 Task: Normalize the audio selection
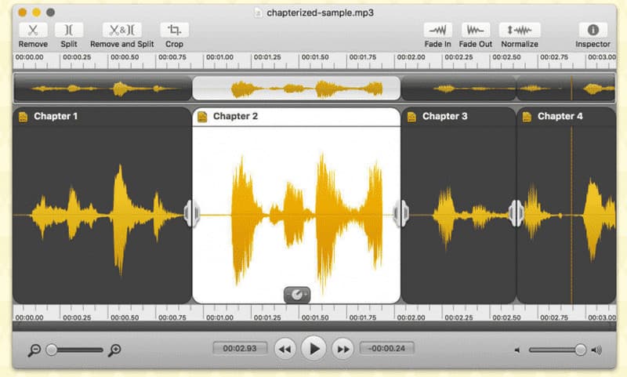click(520, 31)
